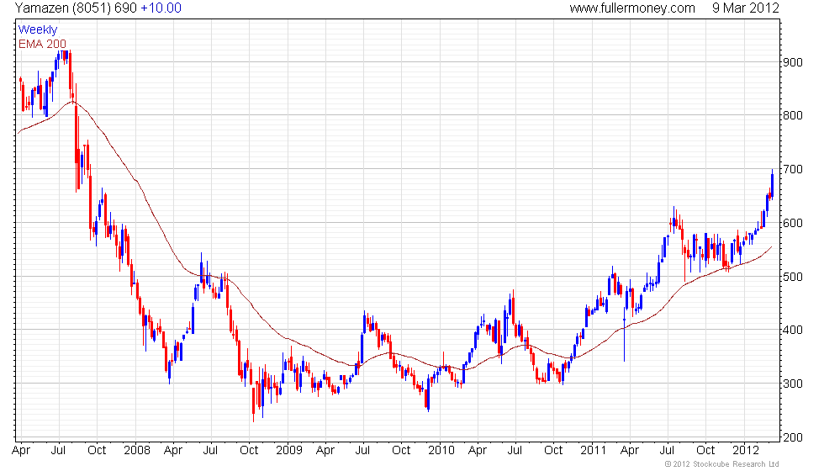Click the 2011 time axis label

click(x=594, y=450)
